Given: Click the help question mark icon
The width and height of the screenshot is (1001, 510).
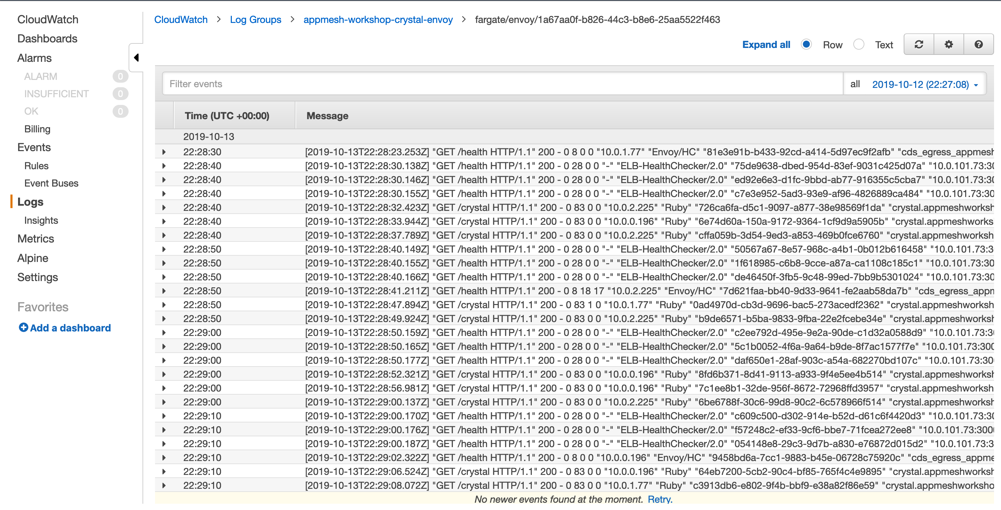Looking at the screenshot, I should 978,45.
